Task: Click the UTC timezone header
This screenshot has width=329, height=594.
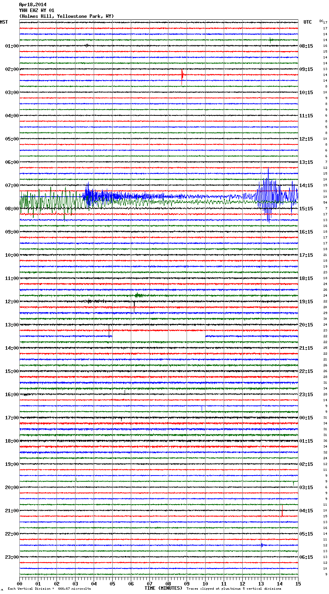Action: pos(307,22)
